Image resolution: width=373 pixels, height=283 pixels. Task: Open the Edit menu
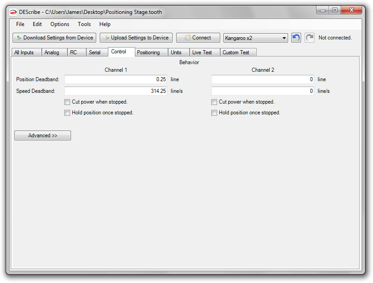point(37,24)
